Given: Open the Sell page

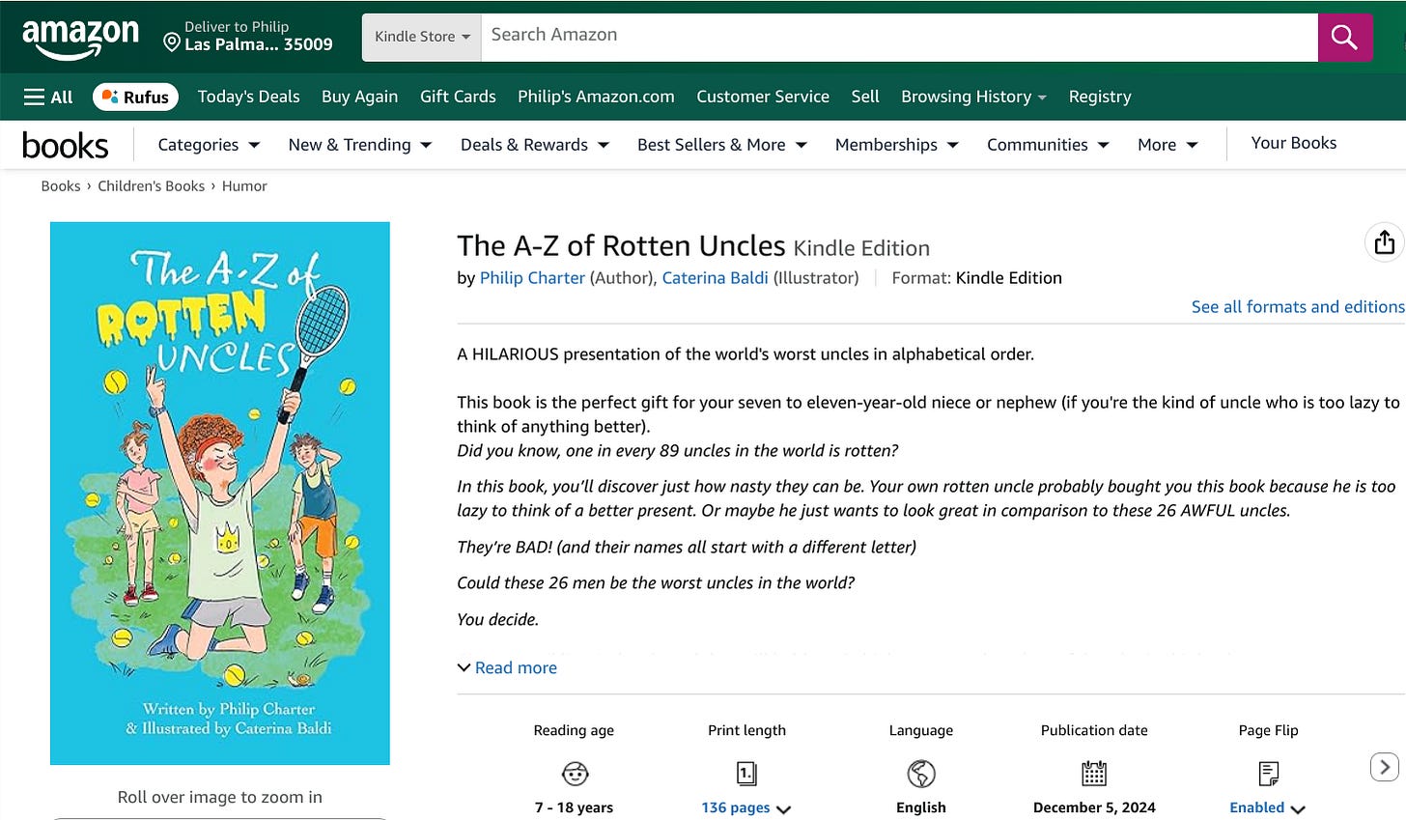Looking at the screenshot, I should [865, 97].
